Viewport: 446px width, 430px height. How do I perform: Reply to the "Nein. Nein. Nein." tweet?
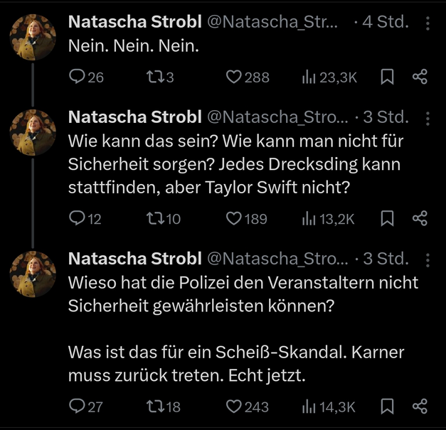tap(78, 77)
